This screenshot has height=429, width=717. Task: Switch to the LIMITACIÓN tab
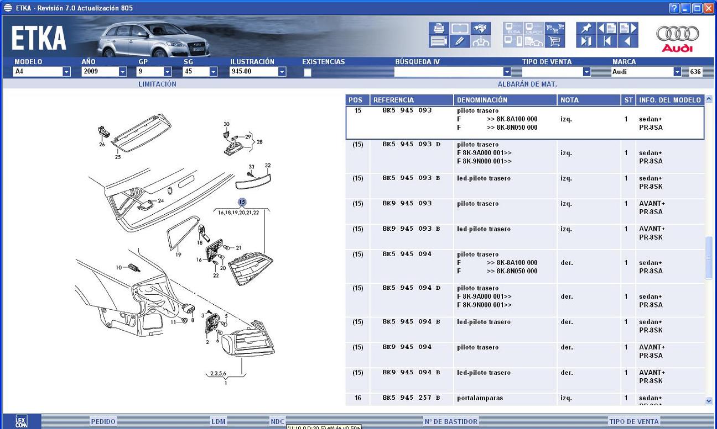coord(157,84)
